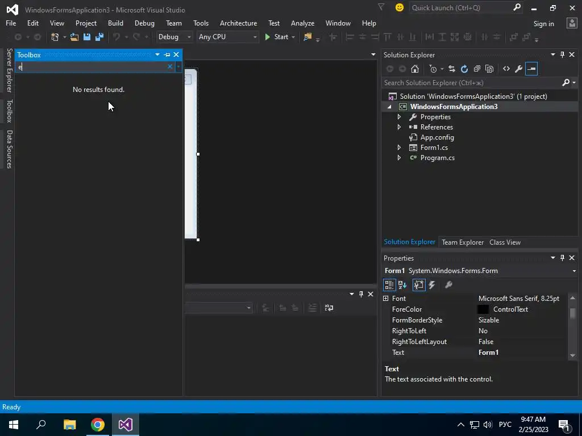This screenshot has width=582, height=436.
Task: Click the notifications flag filter icon in title bar
Action: [381, 7]
